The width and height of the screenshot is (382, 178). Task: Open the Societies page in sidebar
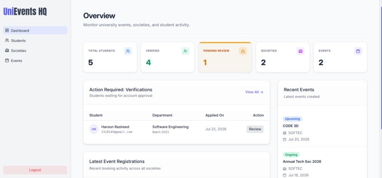[x=35, y=50]
